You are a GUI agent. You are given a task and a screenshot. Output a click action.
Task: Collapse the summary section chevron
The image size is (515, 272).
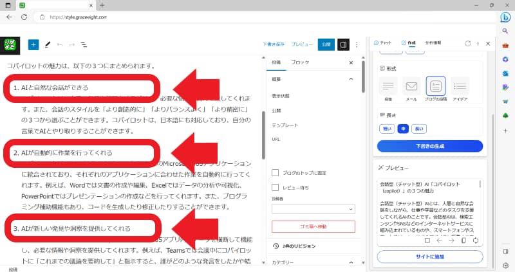pos(351,79)
